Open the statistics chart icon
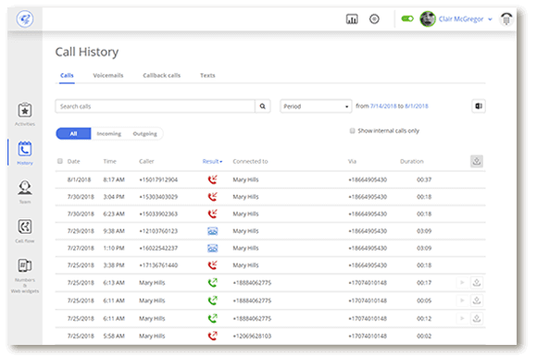The image size is (537, 356). [352, 18]
